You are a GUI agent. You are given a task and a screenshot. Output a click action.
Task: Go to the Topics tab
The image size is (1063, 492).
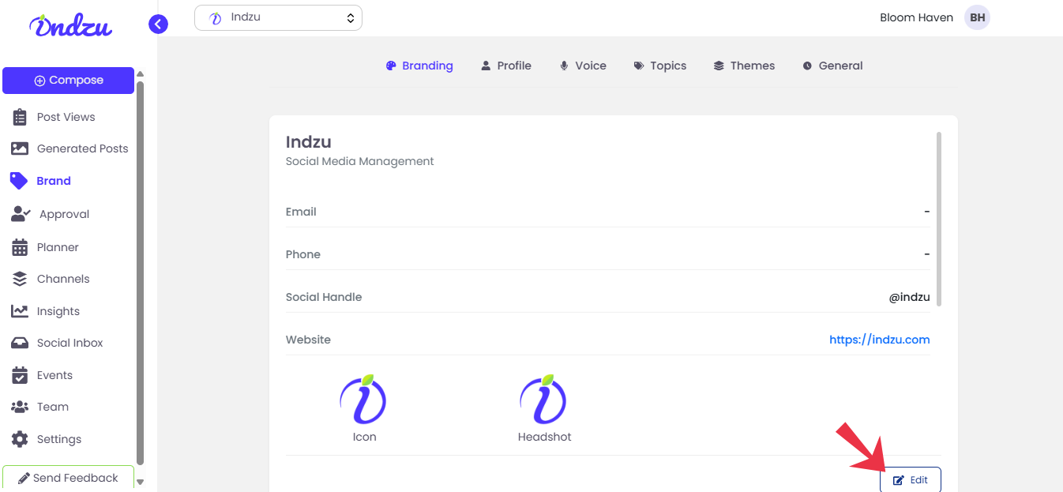coord(659,66)
